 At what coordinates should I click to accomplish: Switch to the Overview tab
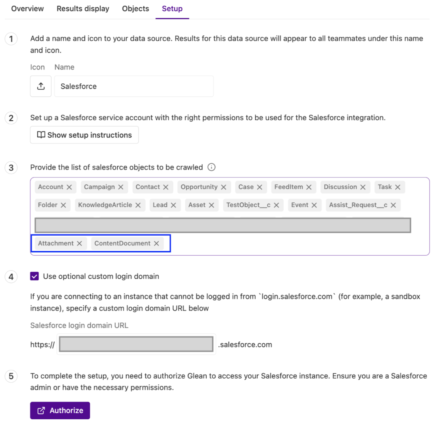coord(27,9)
